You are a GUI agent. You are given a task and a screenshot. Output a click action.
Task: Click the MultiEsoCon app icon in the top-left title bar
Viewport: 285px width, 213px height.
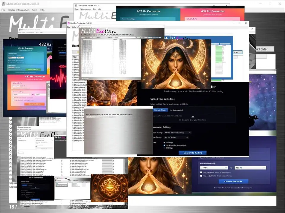point(3,4)
